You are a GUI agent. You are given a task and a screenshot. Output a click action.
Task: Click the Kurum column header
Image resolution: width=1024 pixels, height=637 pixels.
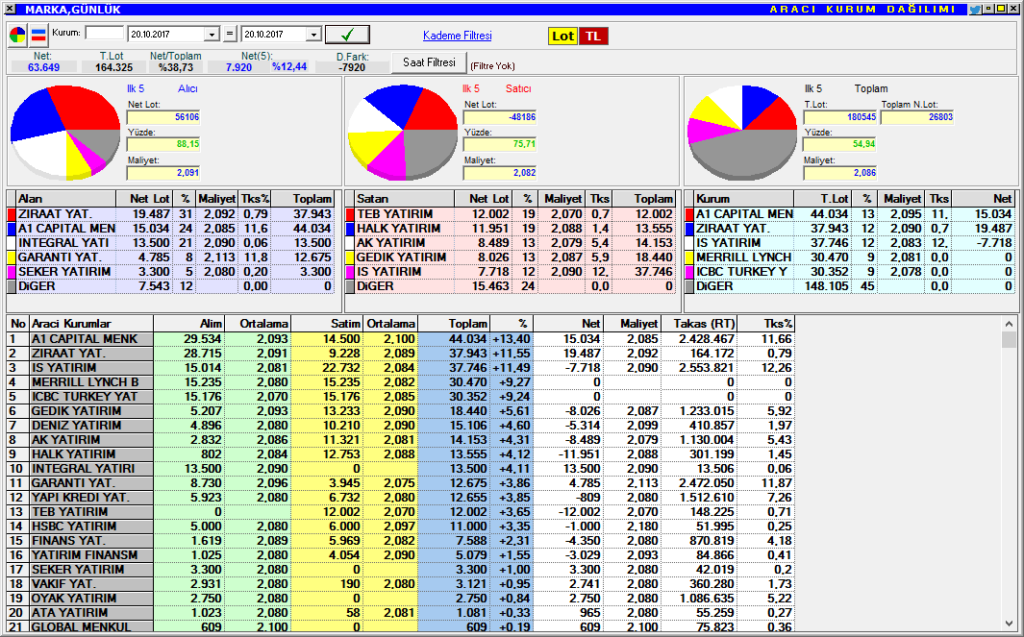(744, 199)
